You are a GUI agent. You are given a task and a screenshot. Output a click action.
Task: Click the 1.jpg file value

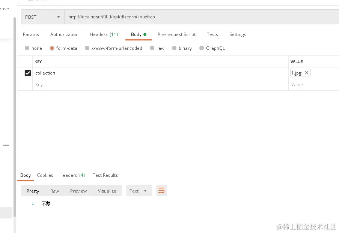[x=297, y=73]
